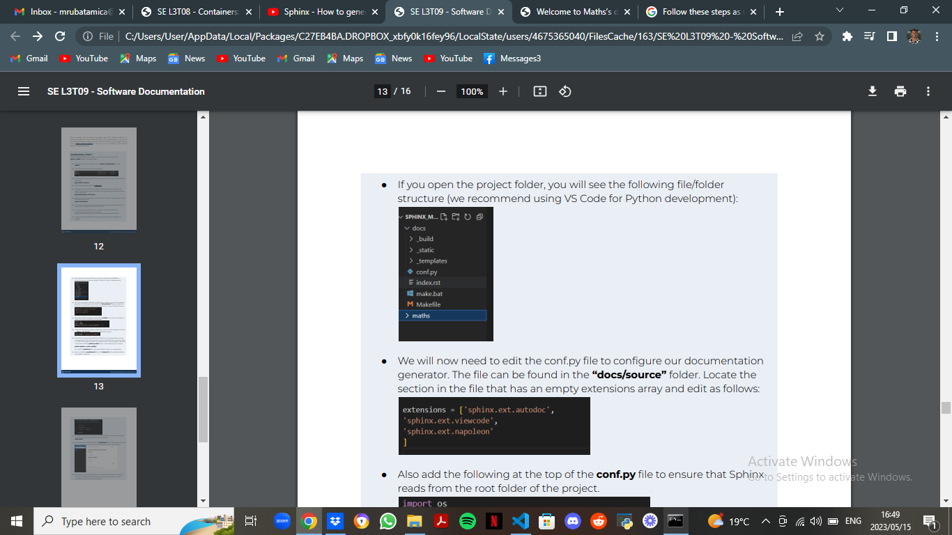Print the PDF document
Viewport: 952px width, 535px height.
[900, 91]
